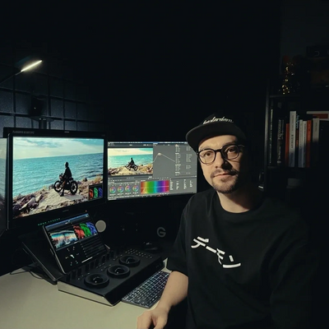
Task: Click the RGB parade overlay on left monitor
Action: pyautogui.click(x=95, y=192)
